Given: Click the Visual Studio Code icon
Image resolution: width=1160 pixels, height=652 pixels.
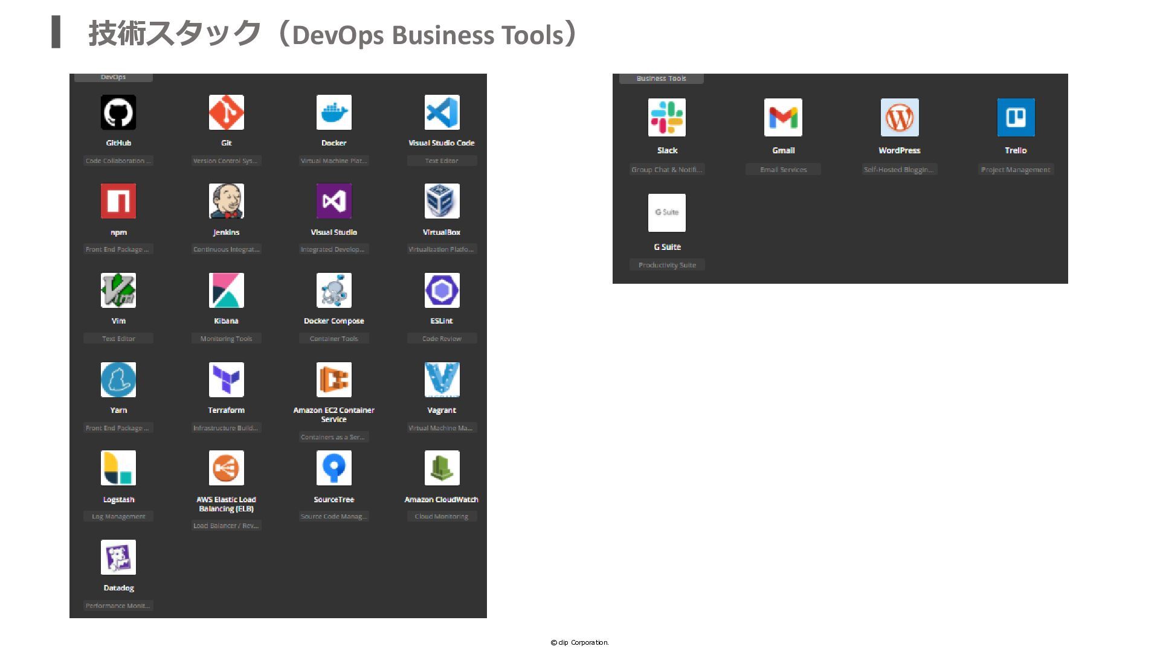Looking at the screenshot, I should click(x=442, y=112).
